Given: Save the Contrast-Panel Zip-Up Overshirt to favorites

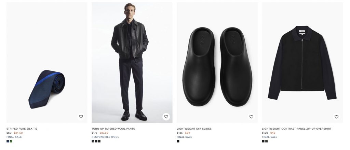Looking at the screenshot, I should point(336,117).
